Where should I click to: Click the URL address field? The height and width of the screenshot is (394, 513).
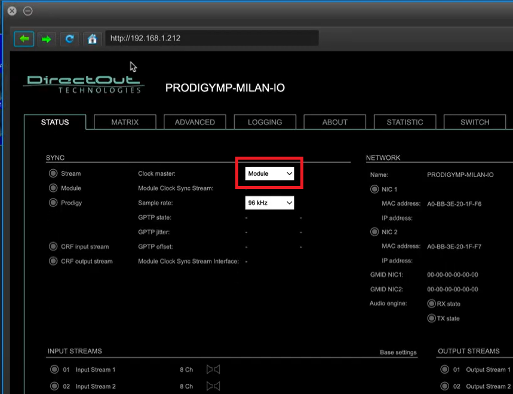211,38
